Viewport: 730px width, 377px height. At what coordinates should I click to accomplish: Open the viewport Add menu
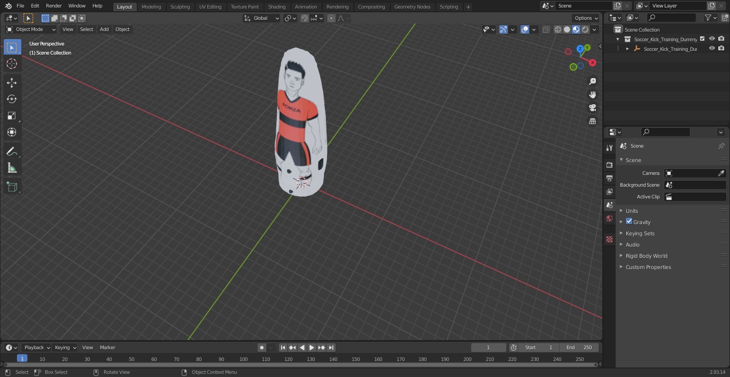pos(104,29)
